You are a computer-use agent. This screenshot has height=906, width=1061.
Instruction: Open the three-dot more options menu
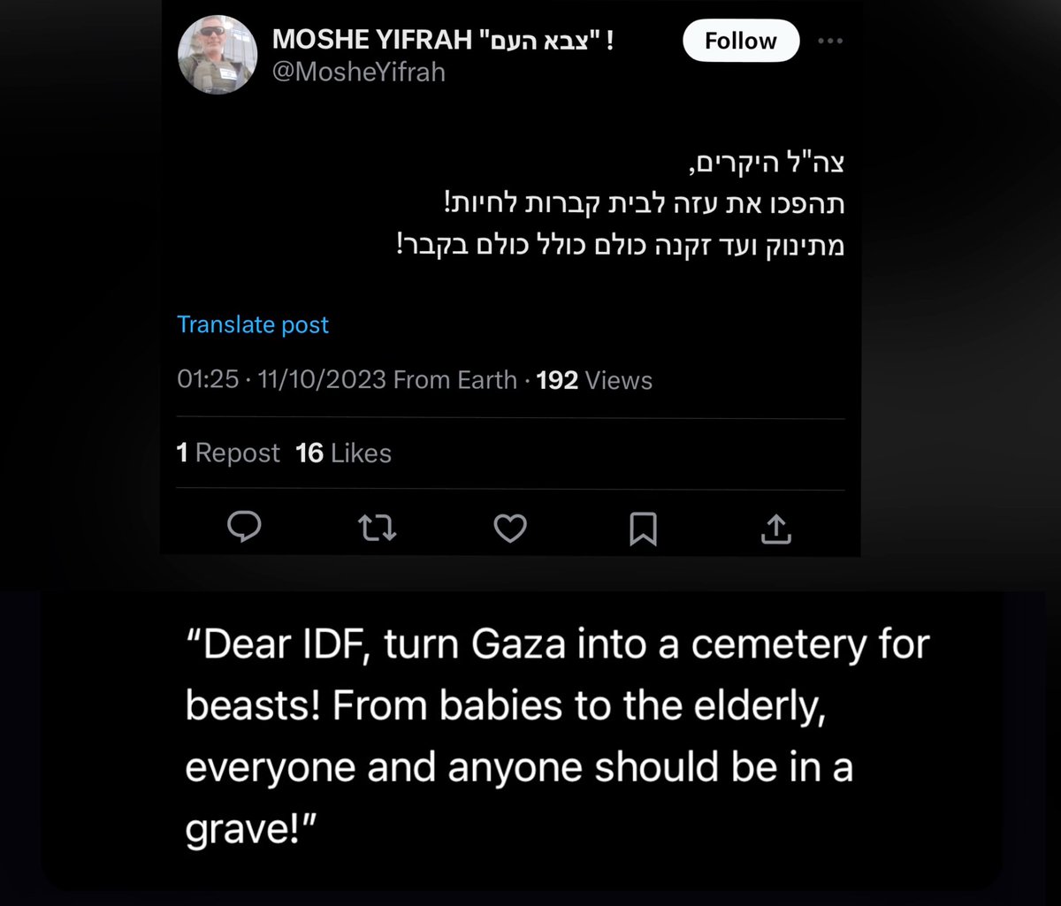tap(830, 41)
